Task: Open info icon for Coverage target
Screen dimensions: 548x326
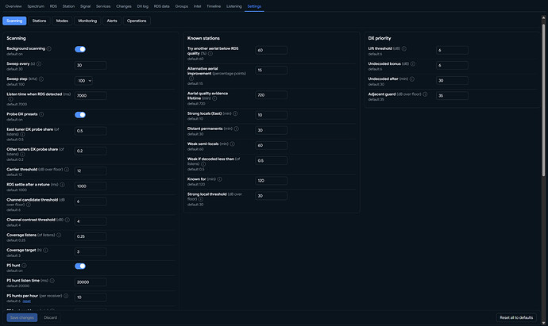Action: point(46,250)
